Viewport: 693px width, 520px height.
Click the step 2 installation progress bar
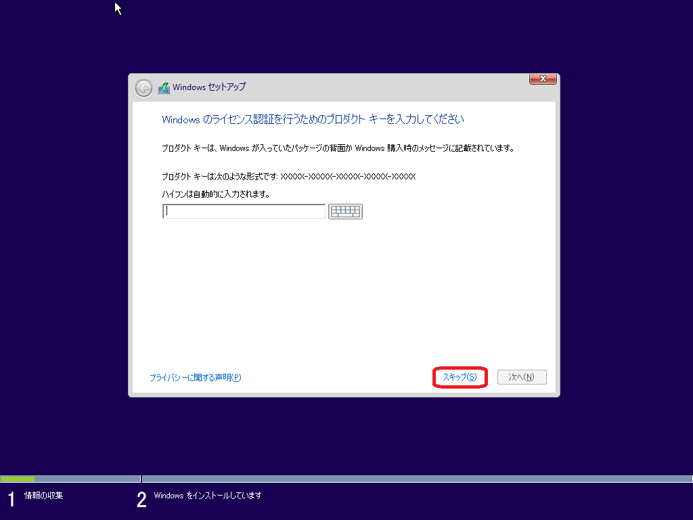click(x=417, y=479)
